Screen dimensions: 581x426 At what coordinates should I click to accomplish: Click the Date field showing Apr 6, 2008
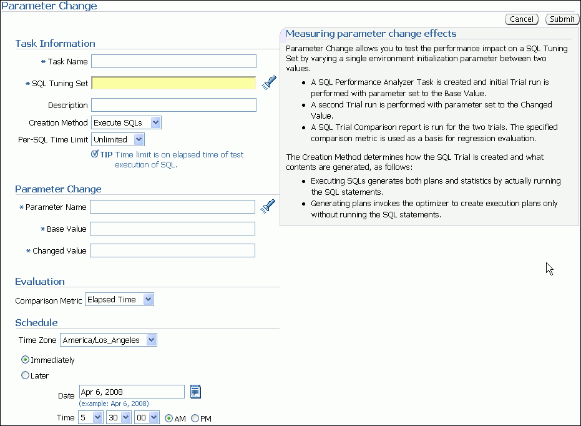pyautogui.click(x=131, y=391)
